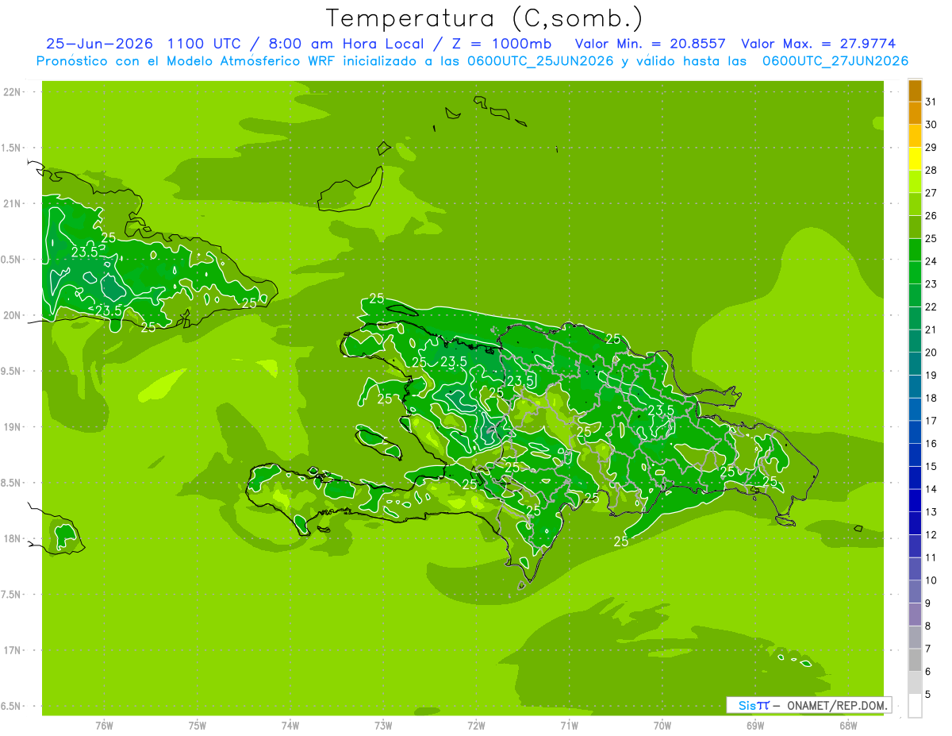Click the "71W" longitude axis label
This screenshot has height=736, width=952.
[x=569, y=725]
